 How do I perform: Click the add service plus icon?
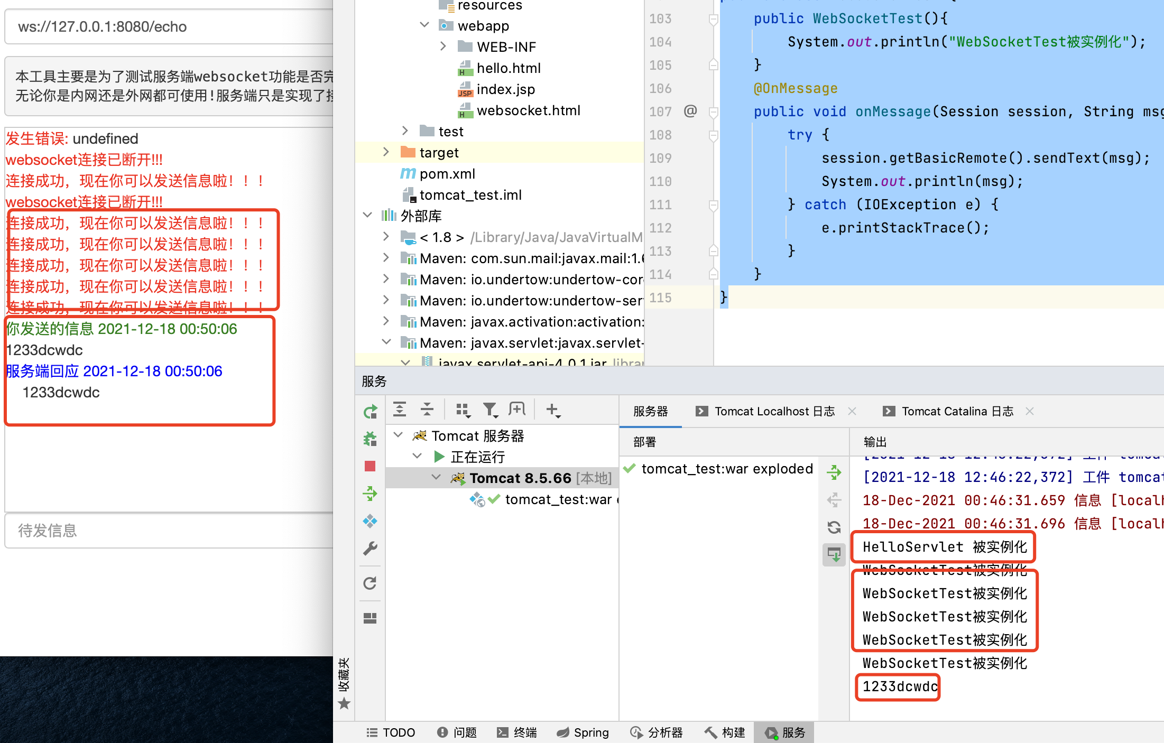point(552,410)
